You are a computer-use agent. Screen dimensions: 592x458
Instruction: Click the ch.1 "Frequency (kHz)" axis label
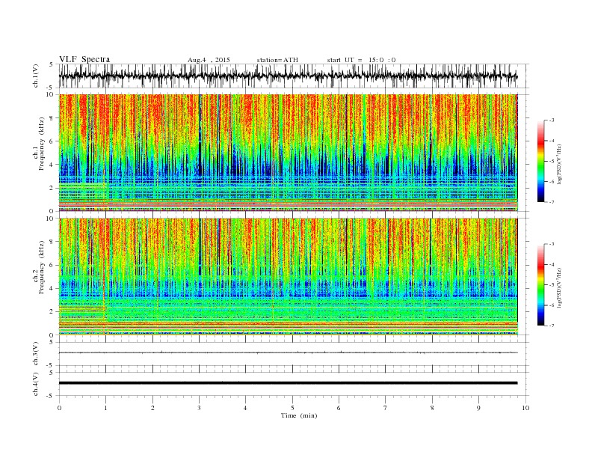point(41,144)
